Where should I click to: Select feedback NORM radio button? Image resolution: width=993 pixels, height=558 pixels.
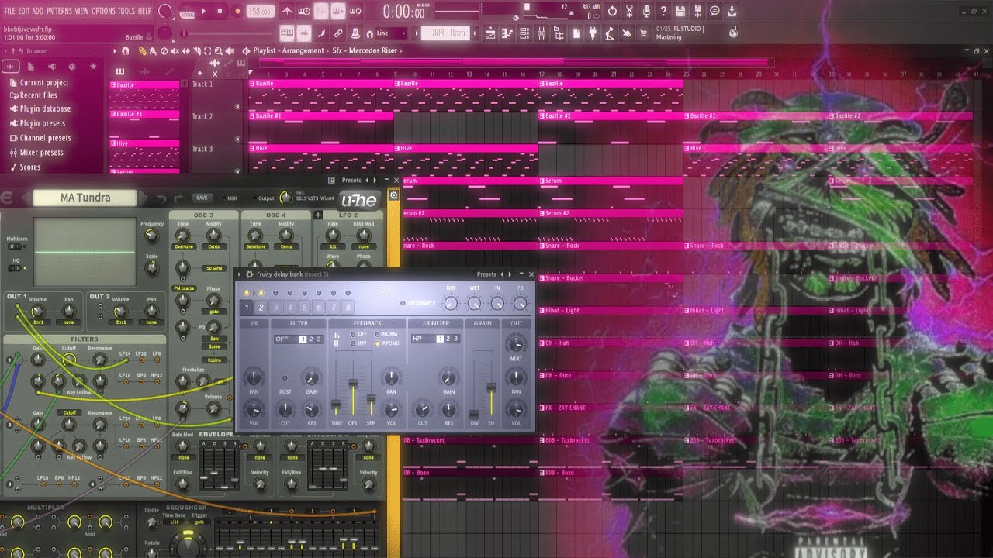(x=377, y=334)
